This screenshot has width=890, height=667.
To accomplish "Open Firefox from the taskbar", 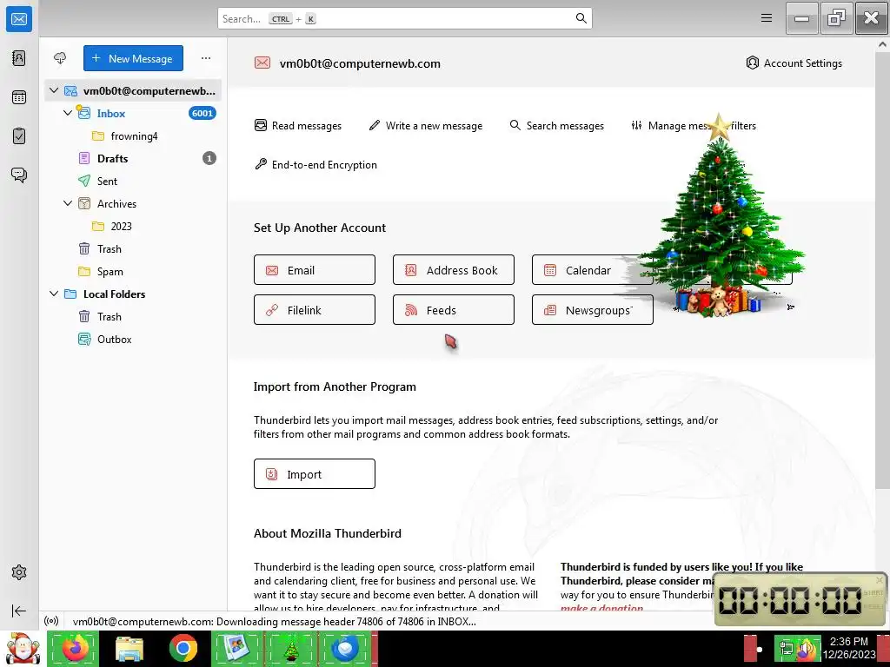I will click(75, 648).
